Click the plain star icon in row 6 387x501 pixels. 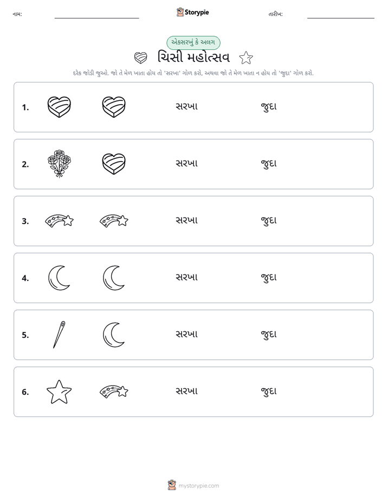click(59, 391)
